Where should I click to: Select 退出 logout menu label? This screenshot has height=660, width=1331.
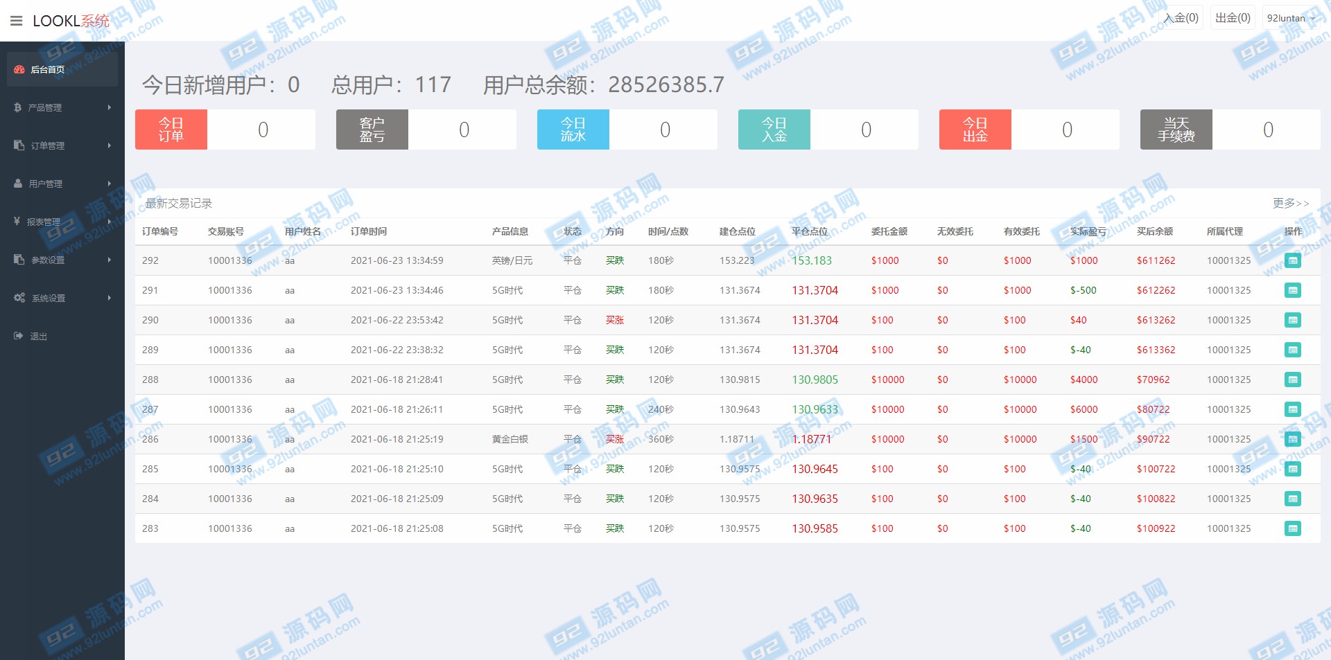pyautogui.click(x=39, y=336)
